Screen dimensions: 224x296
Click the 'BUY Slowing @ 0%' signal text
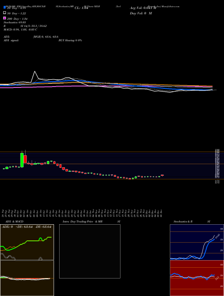pyautogui.click(x=70, y=40)
